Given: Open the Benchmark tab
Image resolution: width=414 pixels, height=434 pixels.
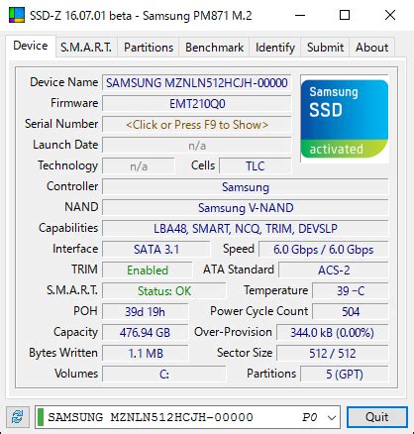Looking at the screenshot, I should coord(214,48).
